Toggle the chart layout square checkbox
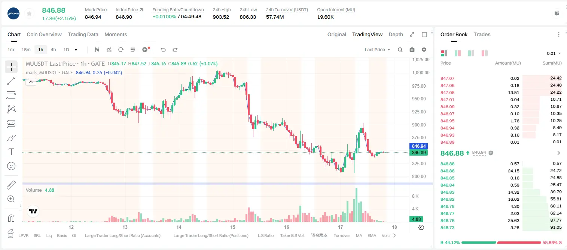 tap(424, 34)
